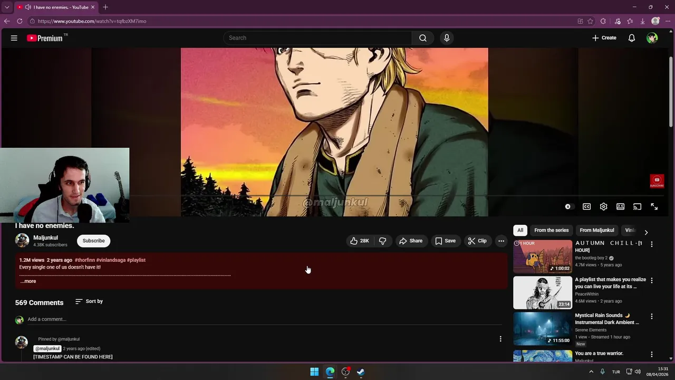The width and height of the screenshot is (675, 380).
Task: Open YouTube notifications bell
Action: pos(631,38)
